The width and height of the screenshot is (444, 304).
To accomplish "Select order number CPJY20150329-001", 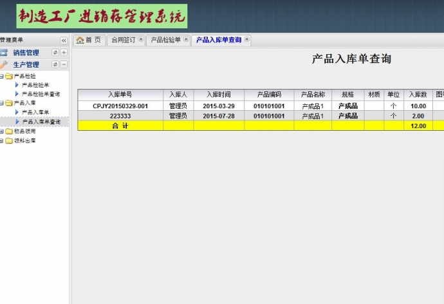I will pyautogui.click(x=120, y=106).
